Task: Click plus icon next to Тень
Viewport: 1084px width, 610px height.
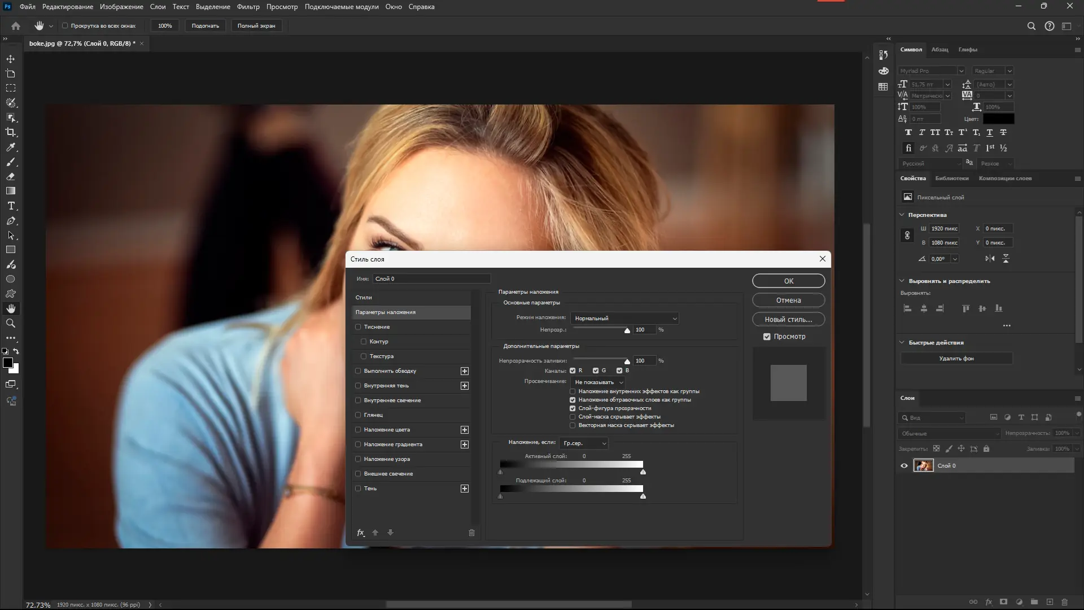Action: pyautogui.click(x=464, y=489)
